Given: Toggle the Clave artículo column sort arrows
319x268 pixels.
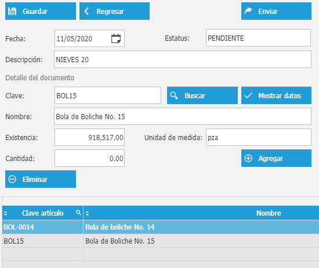Looking at the screenshot, I should coord(5,213).
